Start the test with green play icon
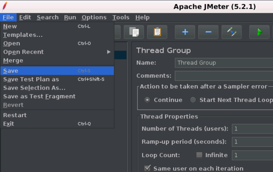 click(x=259, y=32)
